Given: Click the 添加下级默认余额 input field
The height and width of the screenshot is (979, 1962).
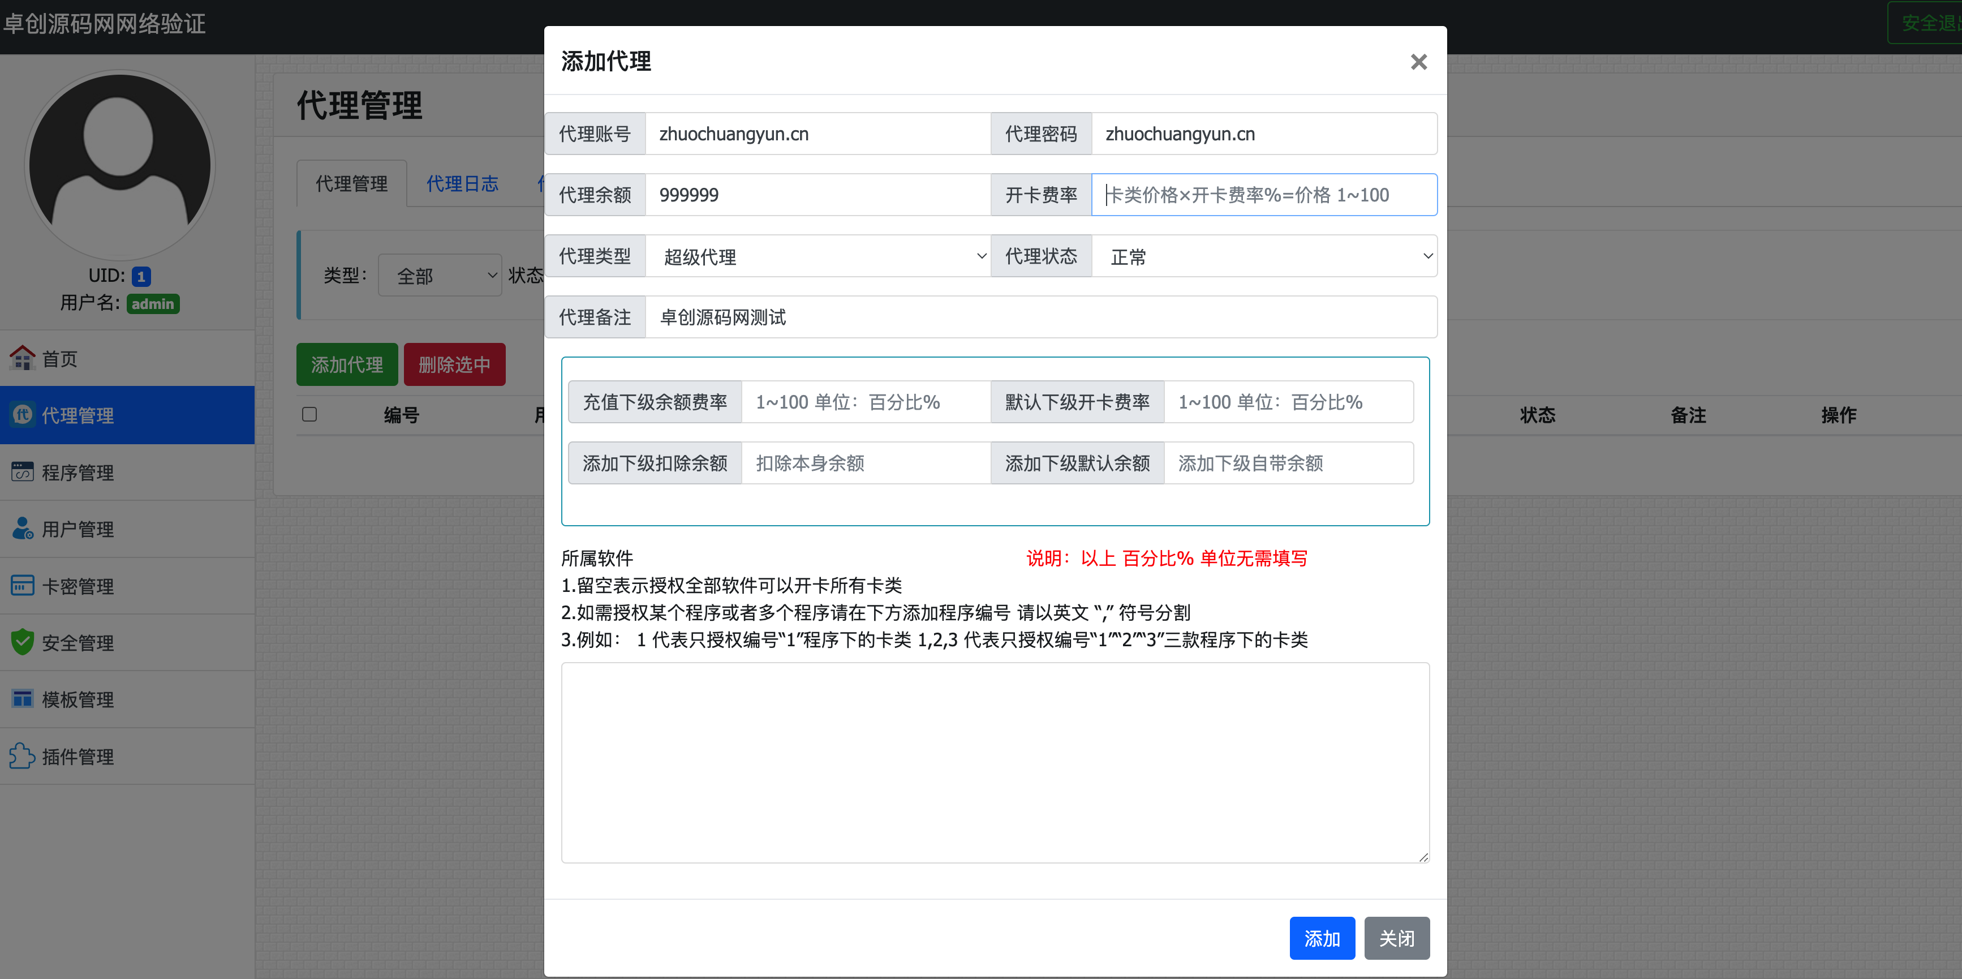Looking at the screenshot, I should pos(1289,462).
